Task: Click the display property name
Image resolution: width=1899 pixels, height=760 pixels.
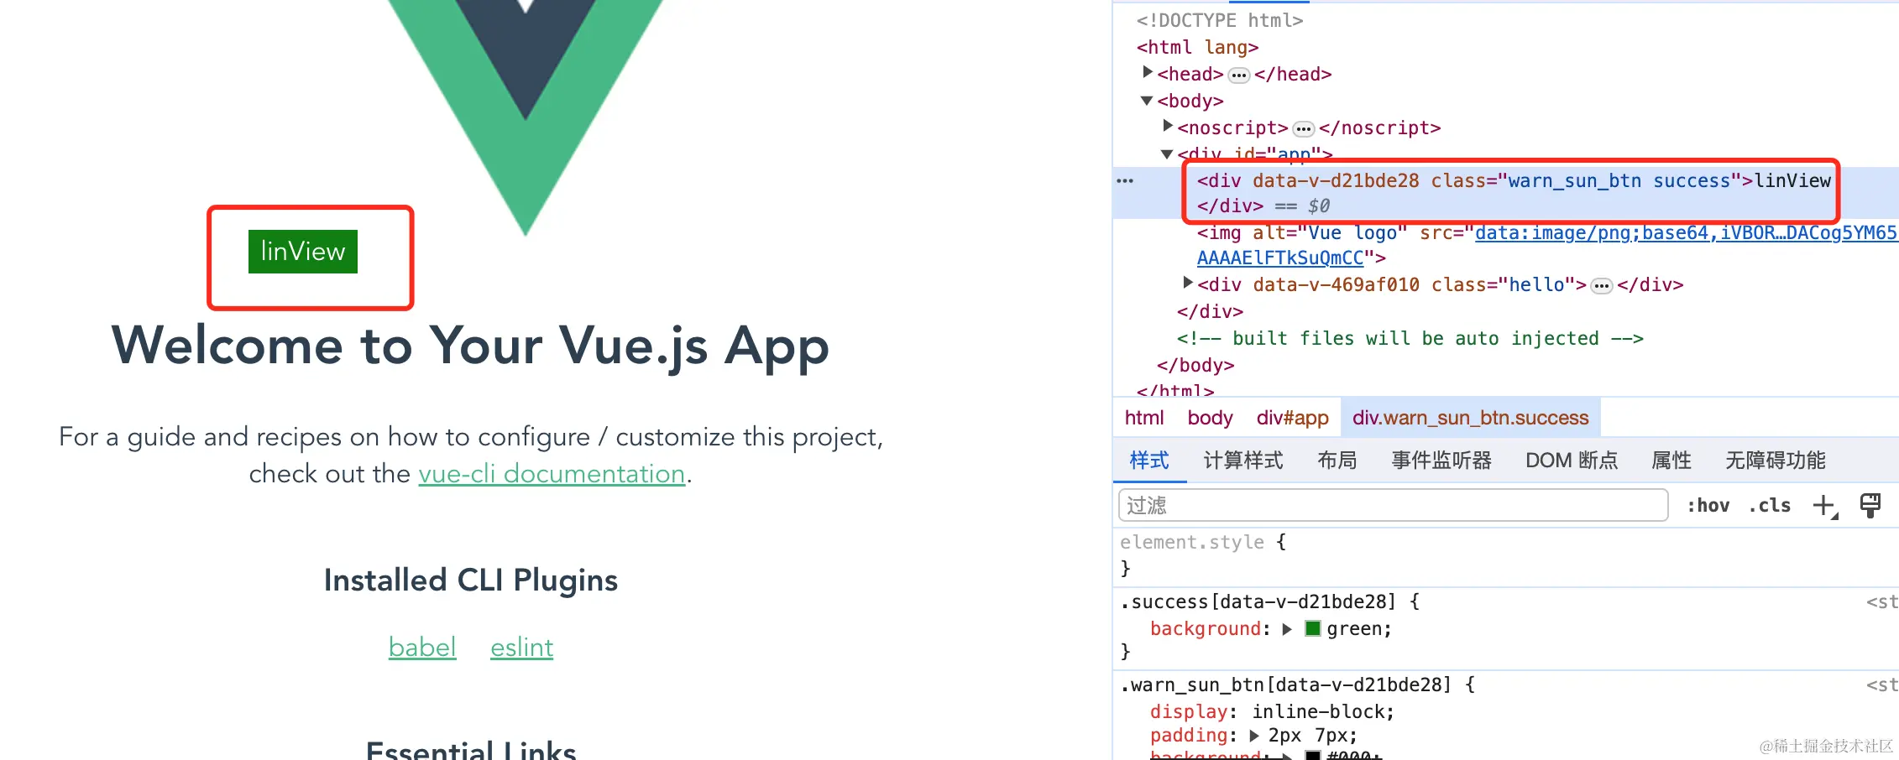Action: point(1189,712)
